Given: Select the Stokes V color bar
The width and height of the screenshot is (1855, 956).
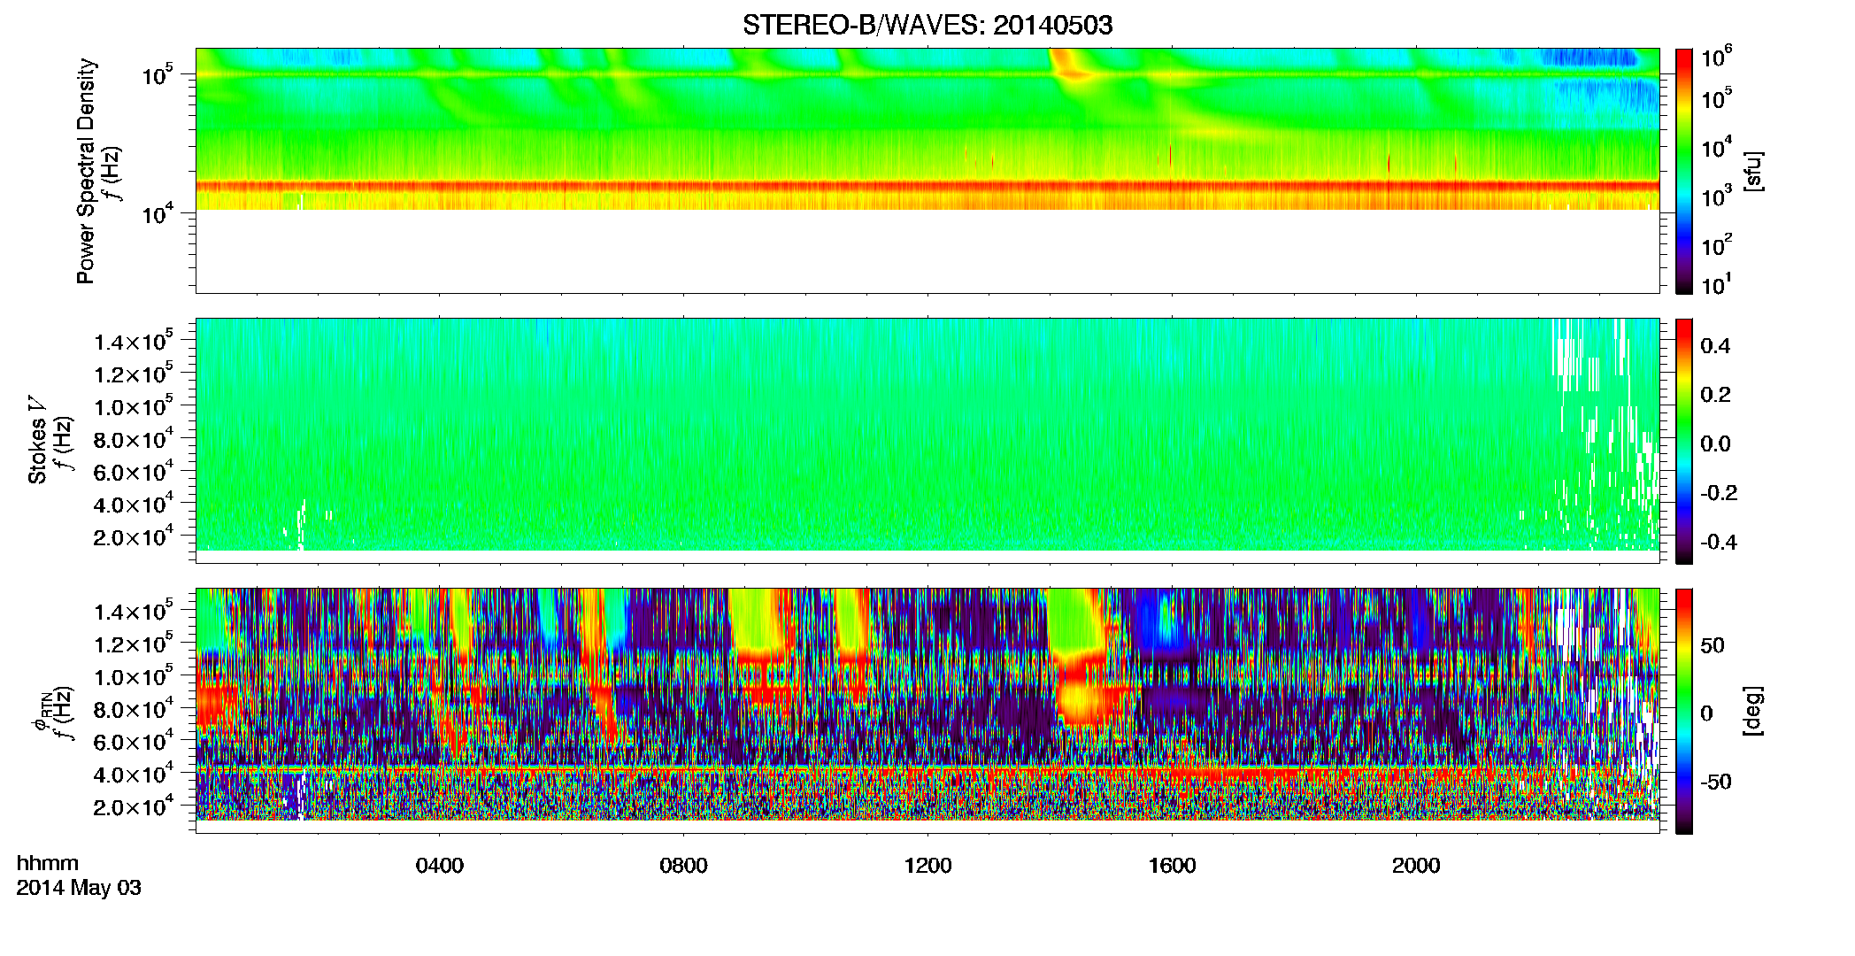Looking at the screenshot, I should point(1684,441).
